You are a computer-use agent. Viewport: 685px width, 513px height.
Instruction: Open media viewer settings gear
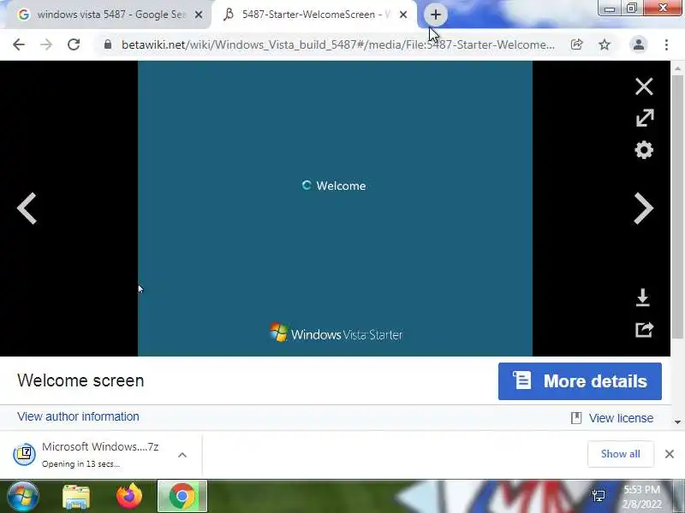click(x=644, y=150)
